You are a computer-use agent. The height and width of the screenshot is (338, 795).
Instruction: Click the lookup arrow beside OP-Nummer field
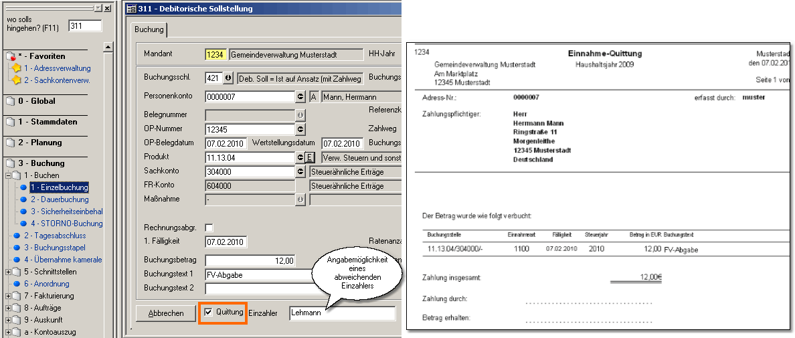click(300, 129)
